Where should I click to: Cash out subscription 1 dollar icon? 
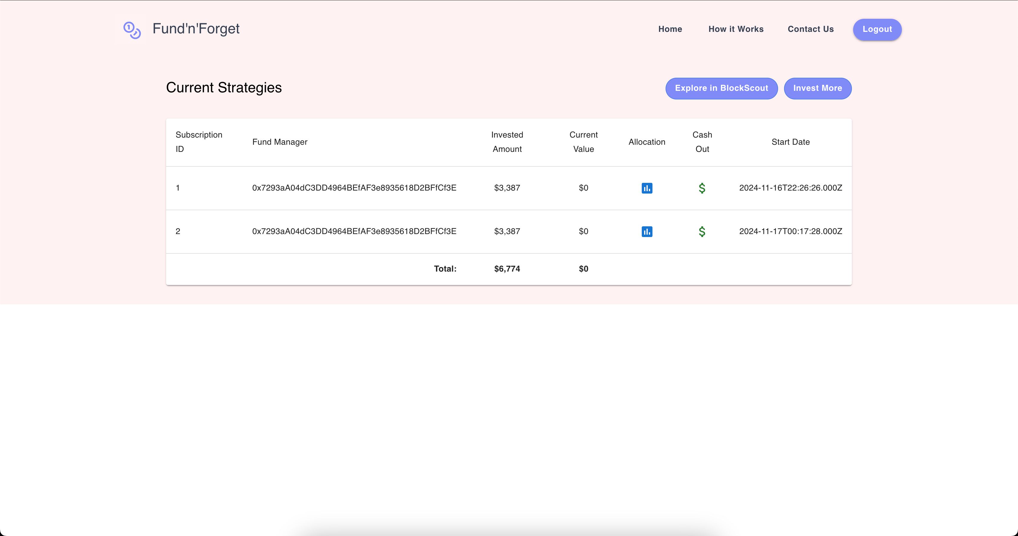tap(702, 188)
